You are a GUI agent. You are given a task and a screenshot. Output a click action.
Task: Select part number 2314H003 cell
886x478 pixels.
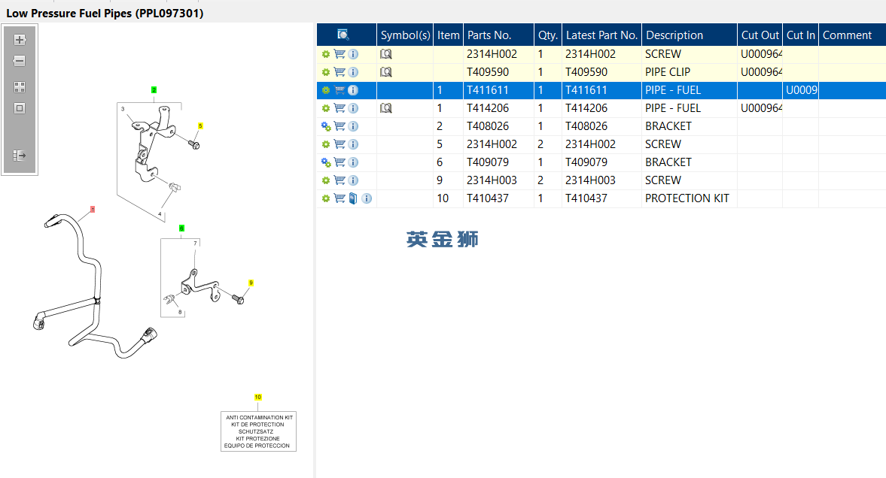(498, 180)
